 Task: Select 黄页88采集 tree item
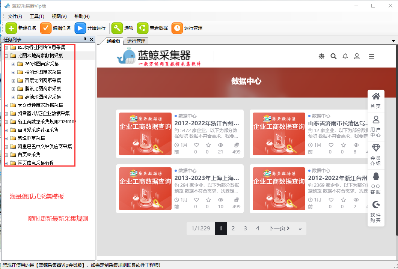click(x=29, y=155)
